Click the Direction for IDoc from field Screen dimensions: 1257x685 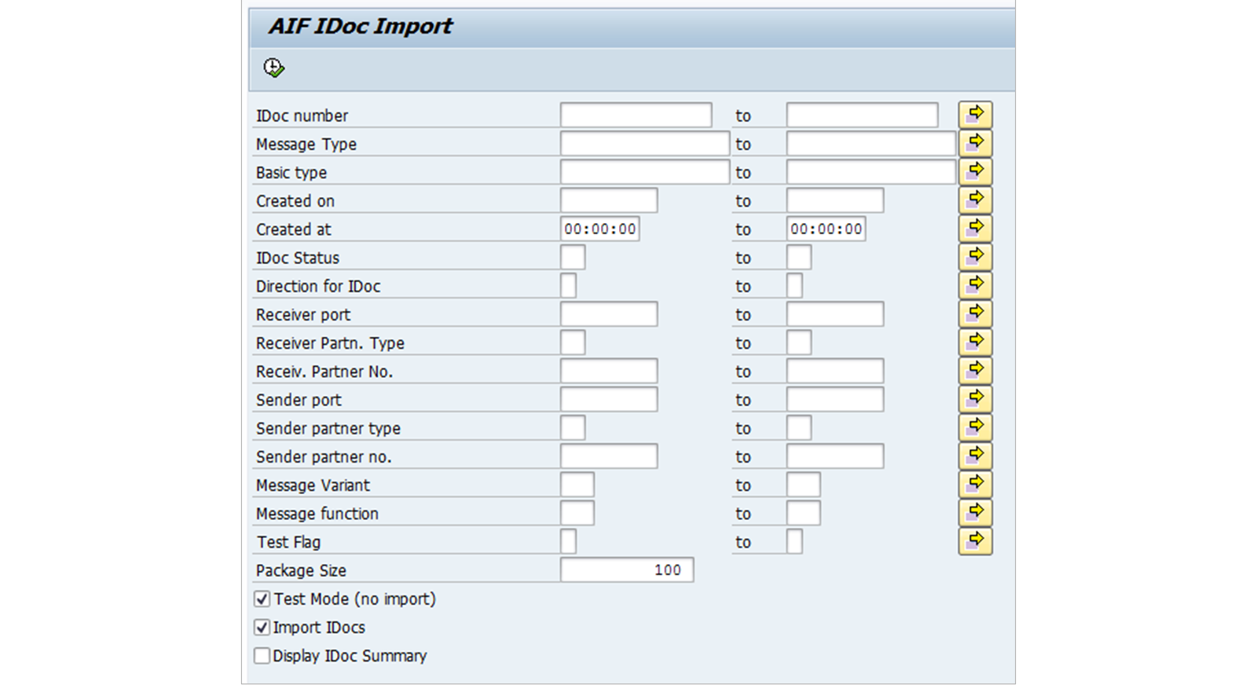(x=568, y=286)
